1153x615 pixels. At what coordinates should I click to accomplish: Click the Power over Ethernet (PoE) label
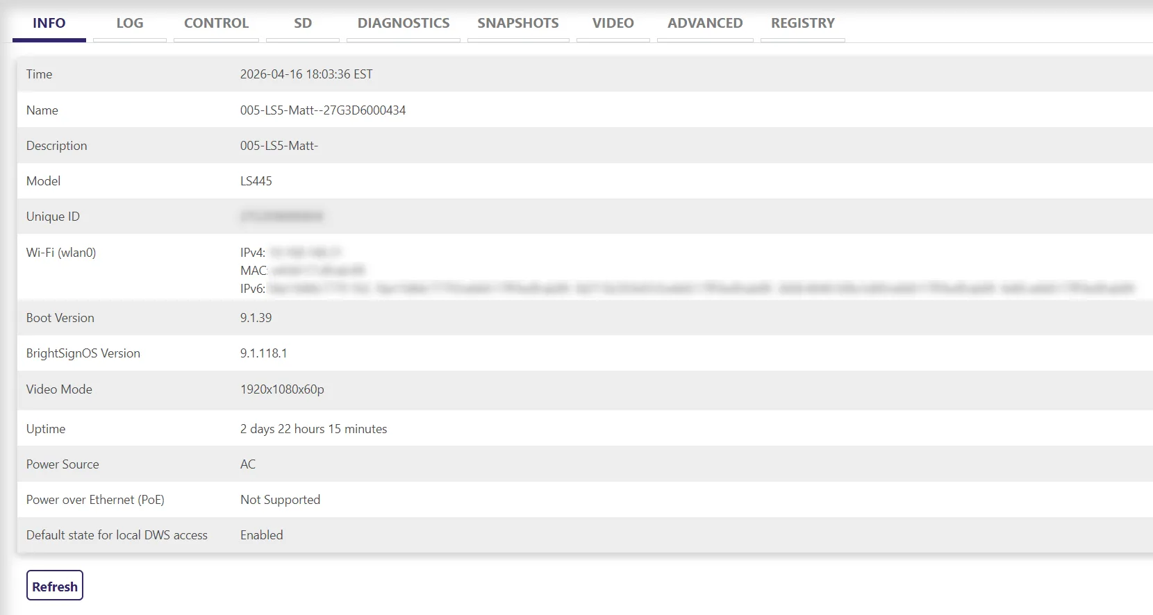[x=95, y=500]
